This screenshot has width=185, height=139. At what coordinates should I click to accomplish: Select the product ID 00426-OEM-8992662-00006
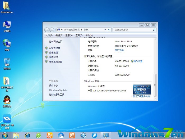click(111, 91)
